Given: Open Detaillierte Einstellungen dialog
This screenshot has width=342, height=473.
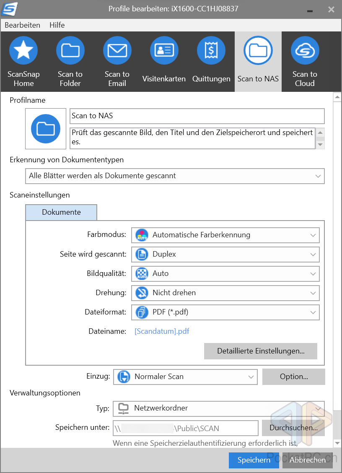Looking at the screenshot, I should pyautogui.click(x=261, y=351).
